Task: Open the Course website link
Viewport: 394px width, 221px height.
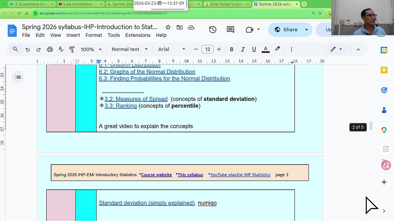Action: click(x=156, y=175)
